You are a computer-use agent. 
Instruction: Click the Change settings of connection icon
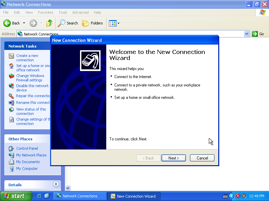(11, 120)
